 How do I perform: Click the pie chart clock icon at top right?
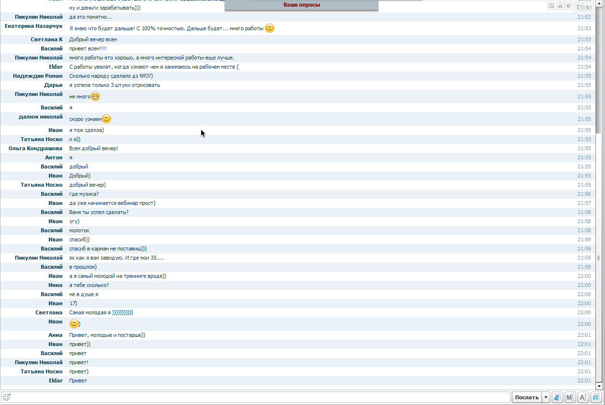569,6
